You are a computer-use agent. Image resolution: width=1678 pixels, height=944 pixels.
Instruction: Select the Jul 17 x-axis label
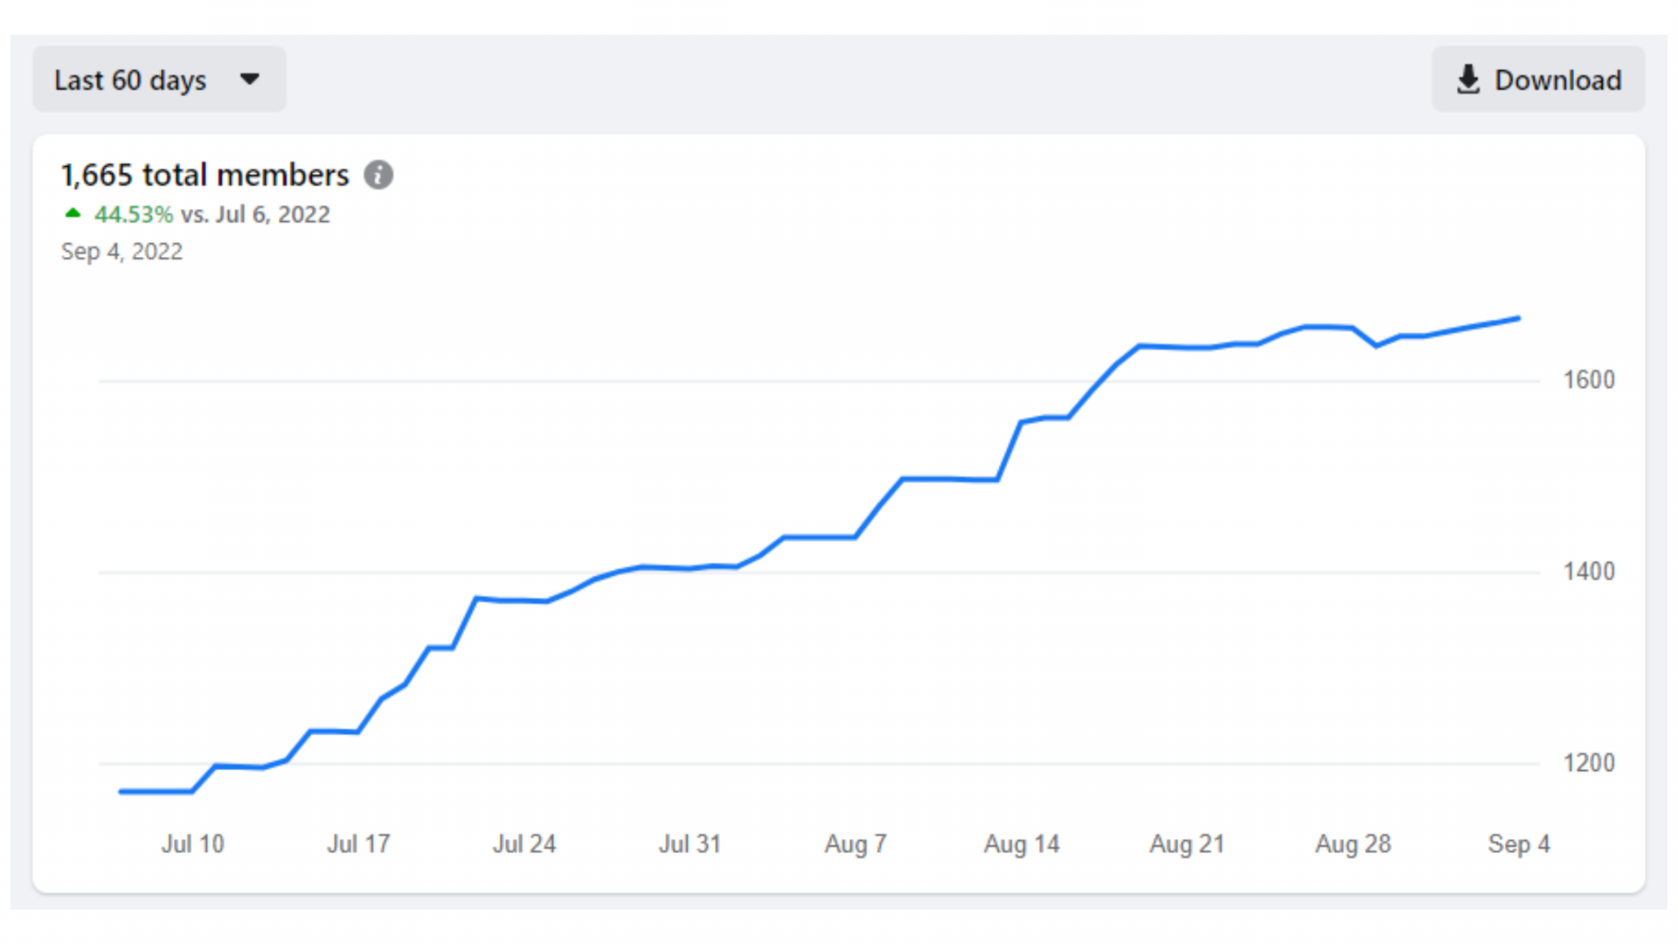[358, 844]
